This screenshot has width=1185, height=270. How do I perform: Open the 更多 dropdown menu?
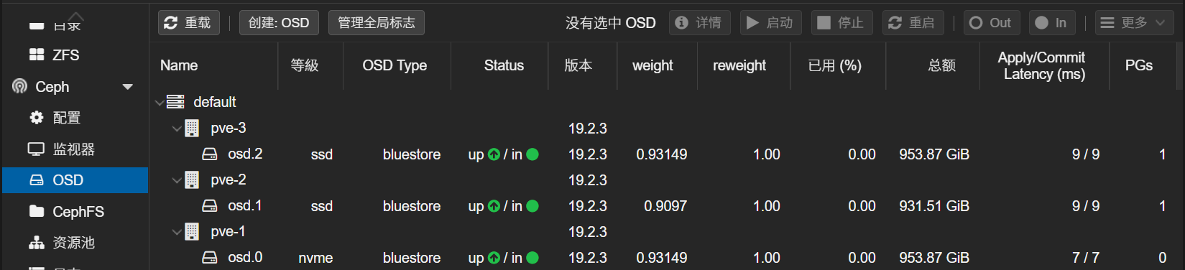(1134, 23)
